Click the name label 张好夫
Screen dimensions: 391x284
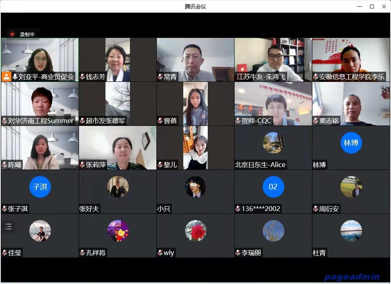click(89, 209)
